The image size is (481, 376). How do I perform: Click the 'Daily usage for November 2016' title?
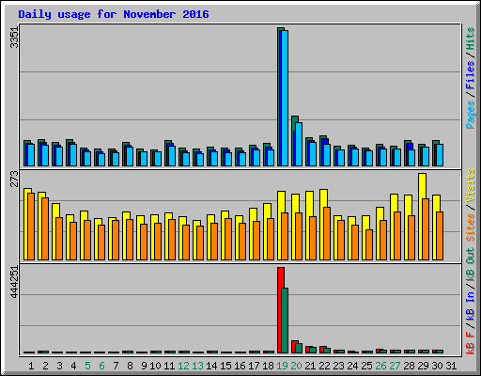(114, 14)
